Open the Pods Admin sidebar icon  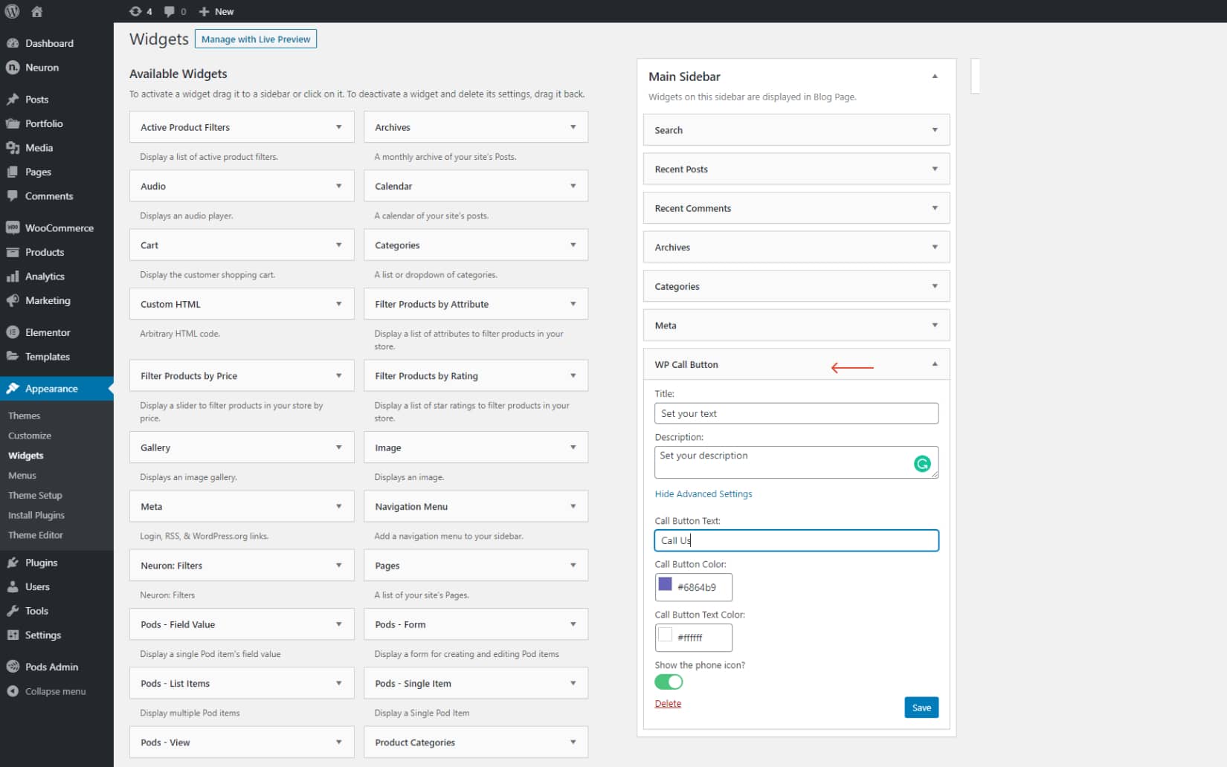pyautogui.click(x=12, y=667)
